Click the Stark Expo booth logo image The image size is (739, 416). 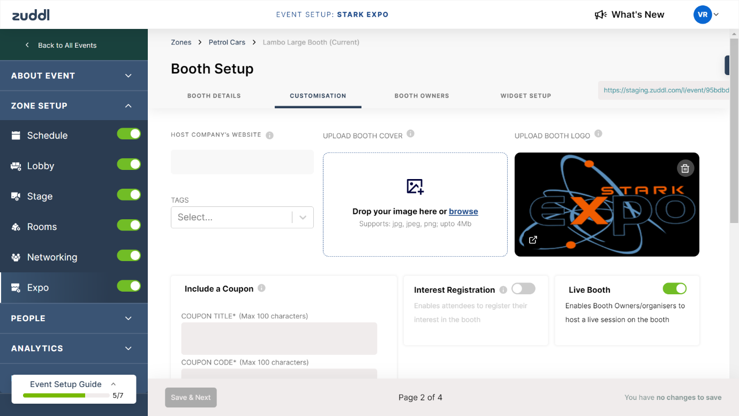[x=607, y=204]
